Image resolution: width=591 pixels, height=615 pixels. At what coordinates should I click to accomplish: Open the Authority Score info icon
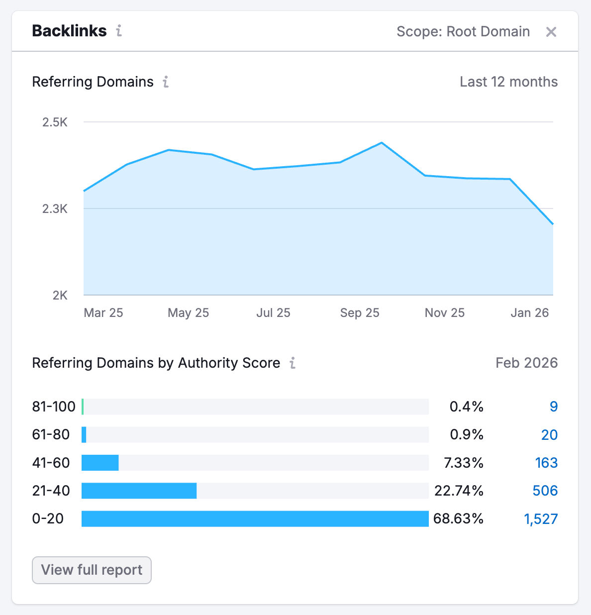coord(293,363)
